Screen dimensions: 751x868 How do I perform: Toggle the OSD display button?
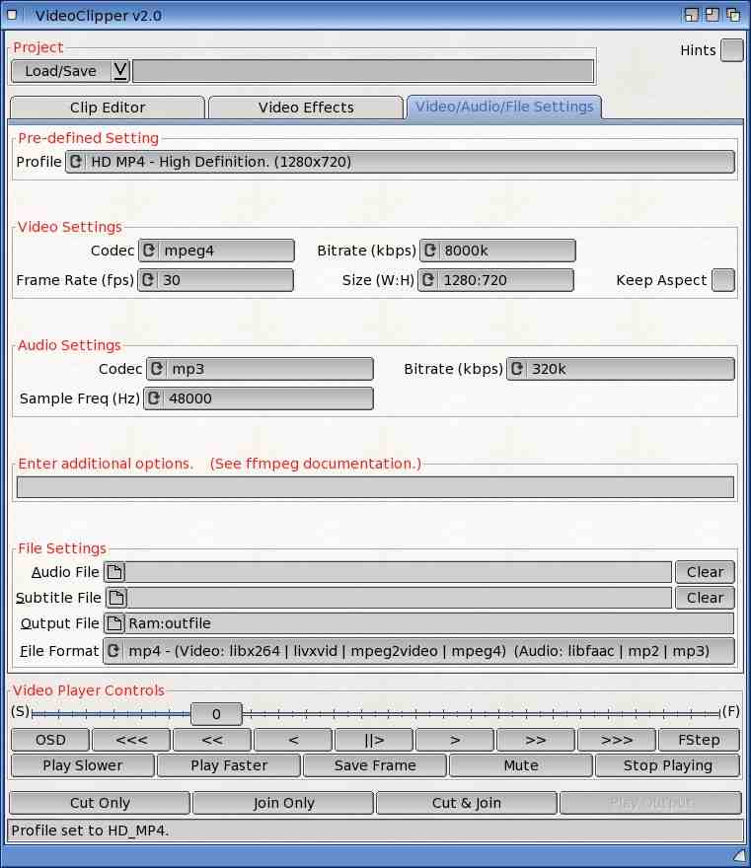point(49,740)
